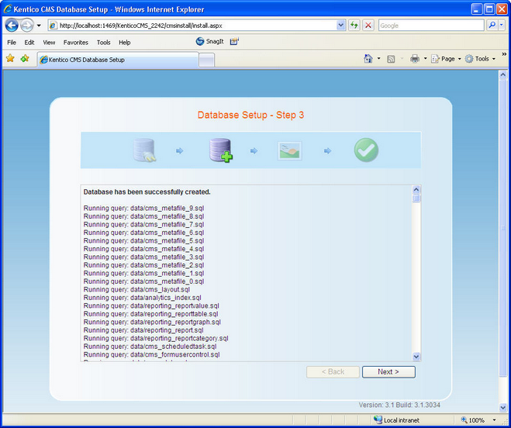The height and width of the screenshot is (428, 511).
Task: Open recent pages dropdown beside Forward button
Action: point(39,26)
